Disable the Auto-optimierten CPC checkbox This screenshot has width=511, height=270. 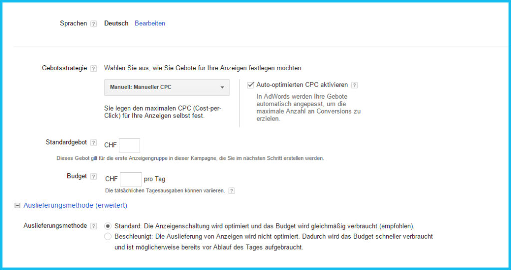pos(251,85)
